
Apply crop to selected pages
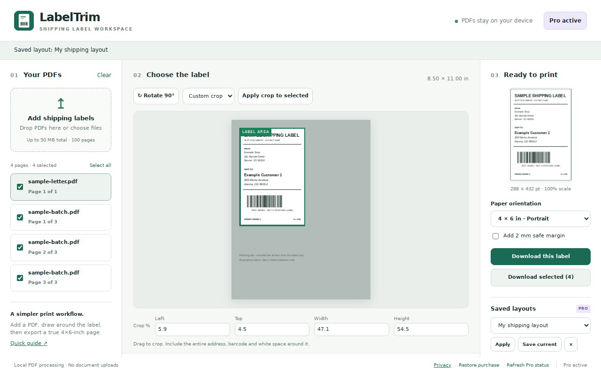(275, 96)
